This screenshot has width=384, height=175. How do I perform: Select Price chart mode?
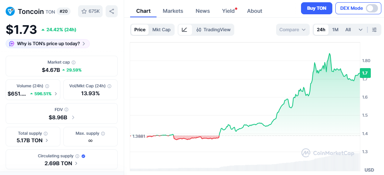[x=140, y=30]
